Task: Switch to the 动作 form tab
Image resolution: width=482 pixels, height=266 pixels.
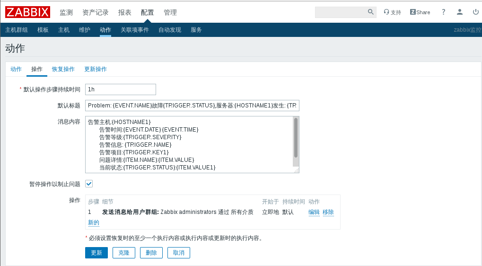Action: (16, 69)
